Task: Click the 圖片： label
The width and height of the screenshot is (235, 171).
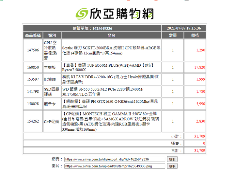Action: (57, 166)
